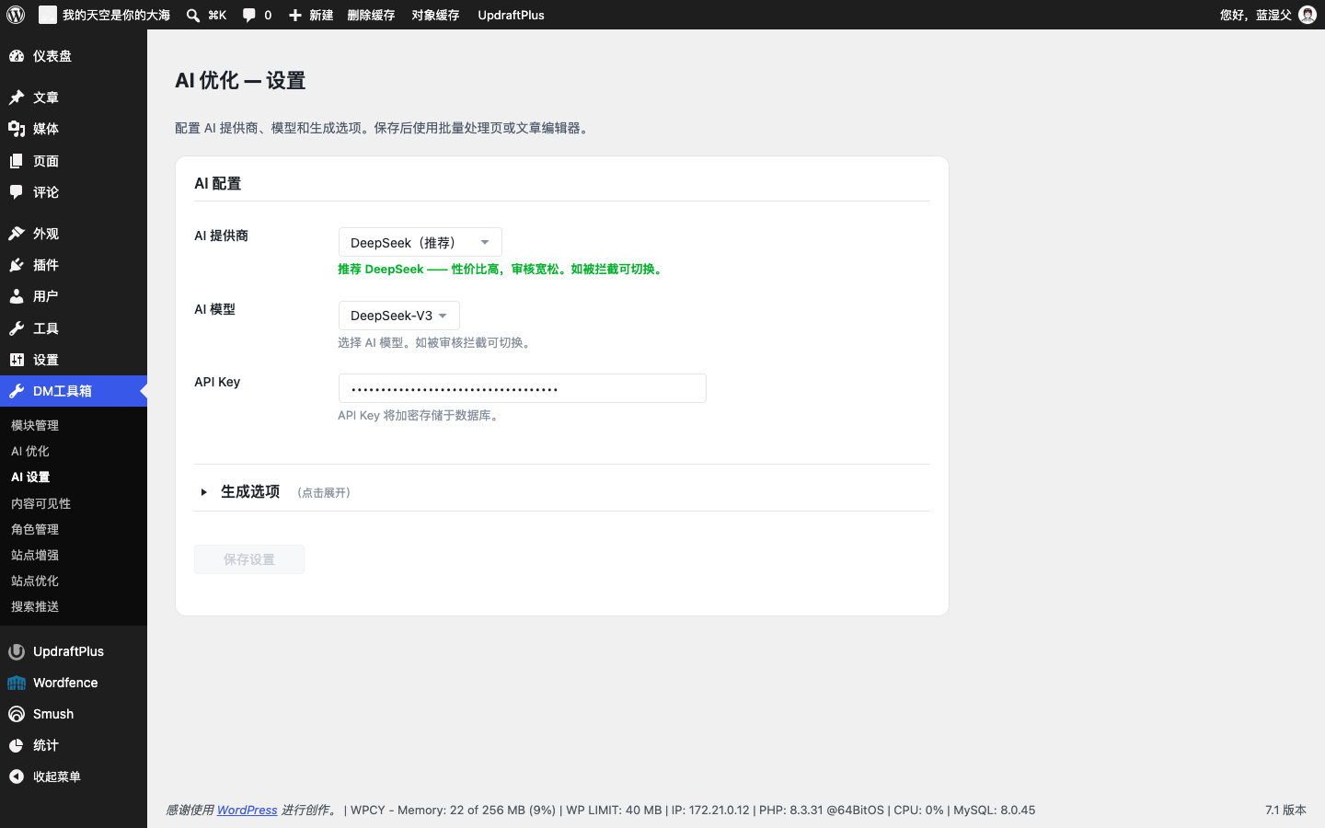Click the 媒体 media icon
Screen dimensions: 1325x828
(17, 129)
